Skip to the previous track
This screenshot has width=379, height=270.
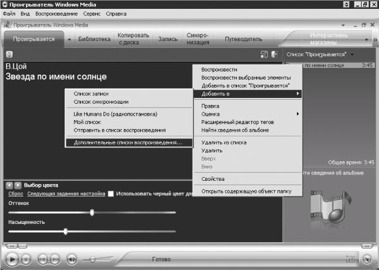click(42, 259)
